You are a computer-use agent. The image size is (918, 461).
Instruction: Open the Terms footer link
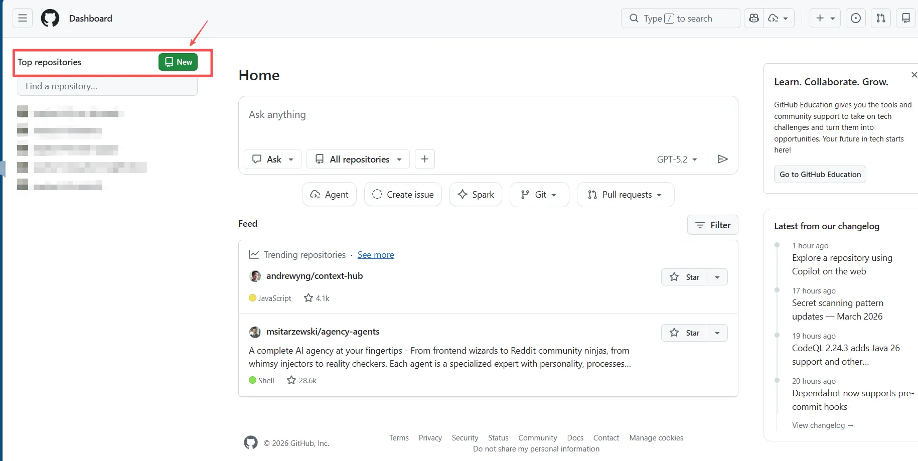pos(399,438)
